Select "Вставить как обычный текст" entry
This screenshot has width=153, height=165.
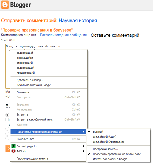pos(48,119)
